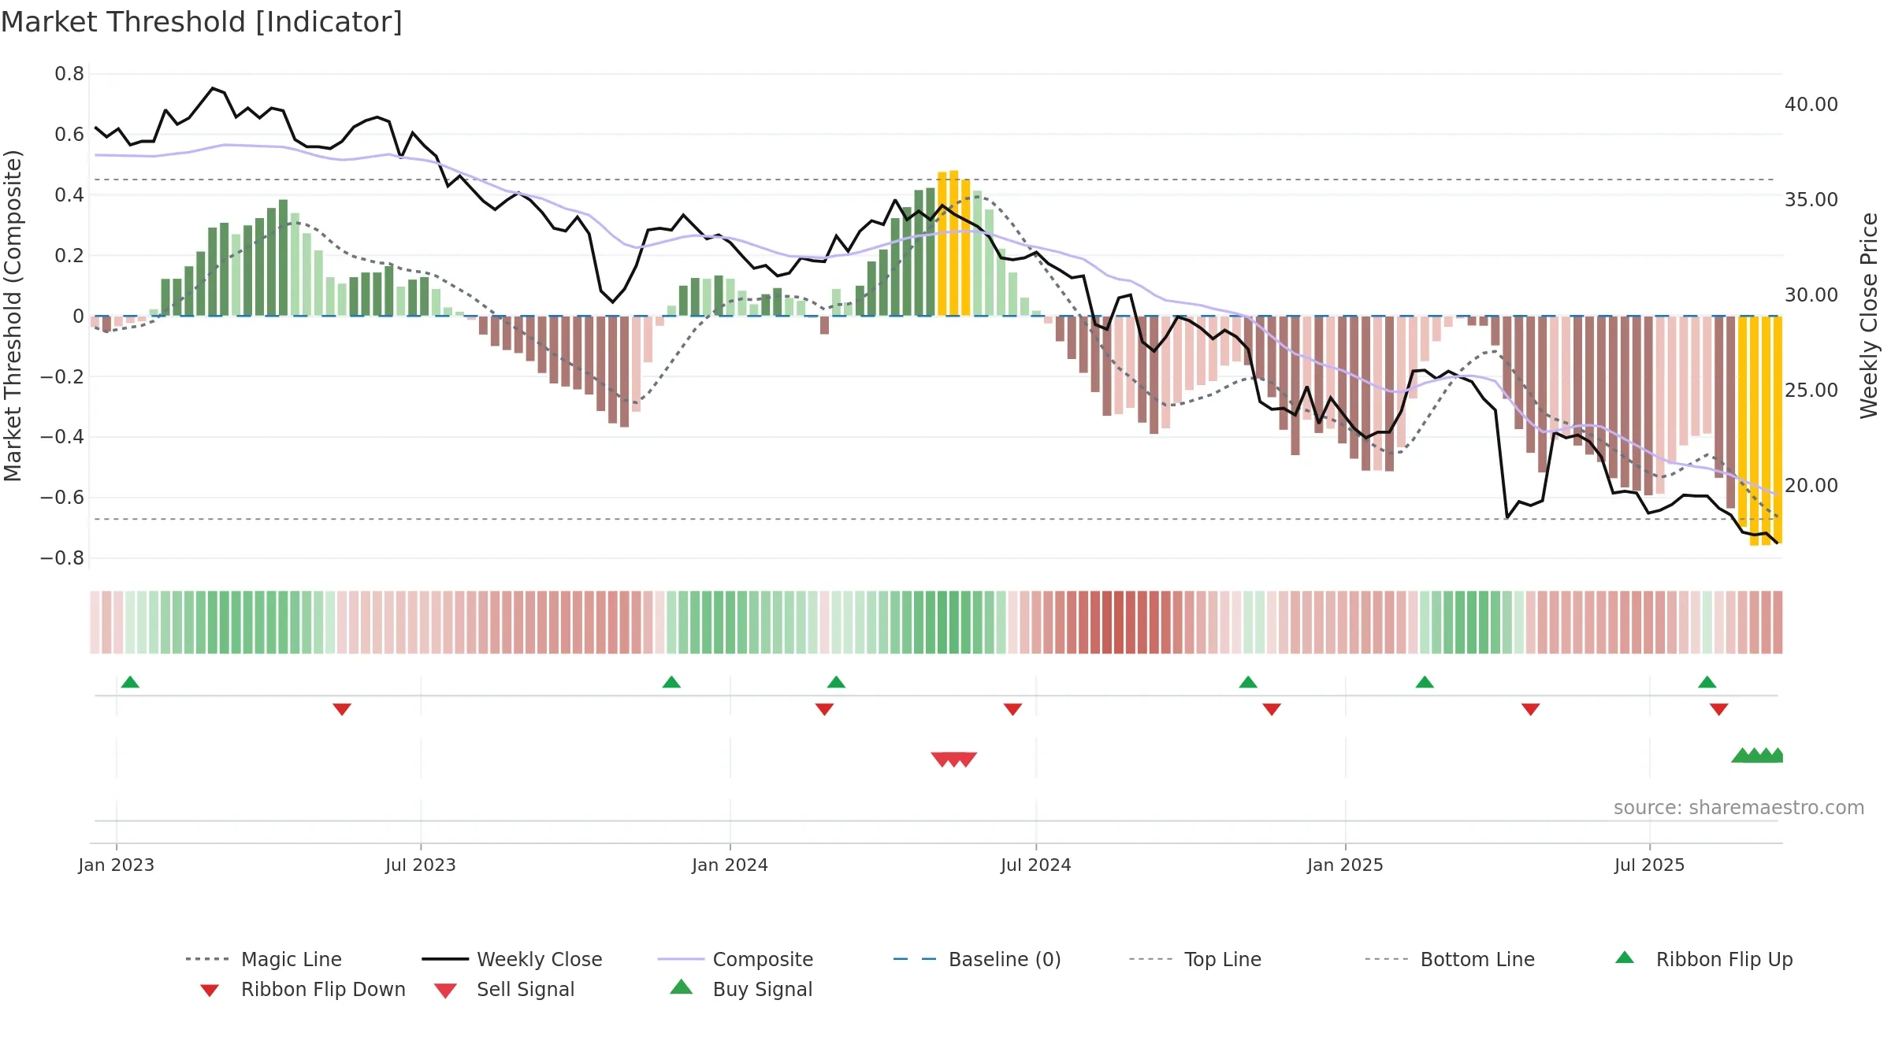Image resolution: width=1891 pixels, height=1063 pixels.
Task: Click the red flip-down triangle just before Jul 2024
Action: [1012, 709]
